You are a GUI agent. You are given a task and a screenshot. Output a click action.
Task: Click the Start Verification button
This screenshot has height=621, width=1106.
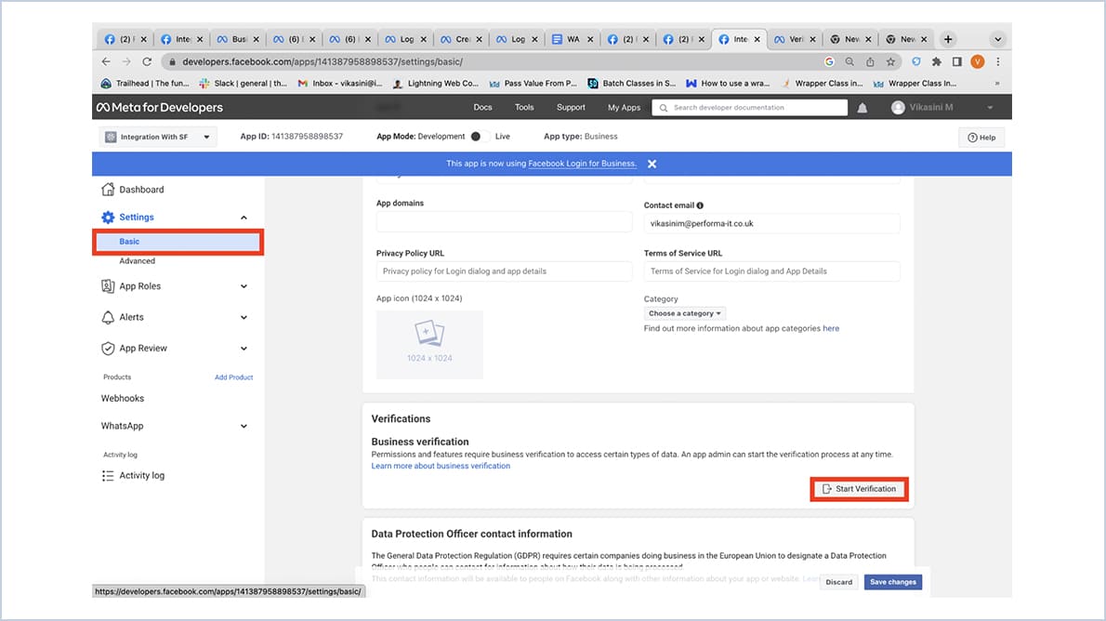[x=858, y=488]
